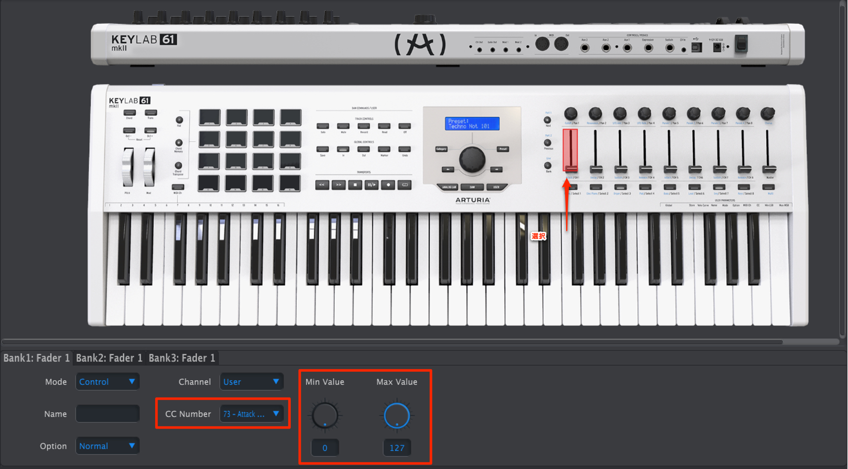Click the Name input field

(x=107, y=414)
